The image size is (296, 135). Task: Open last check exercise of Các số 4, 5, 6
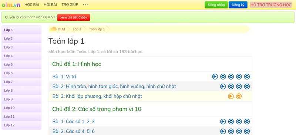point(247,131)
